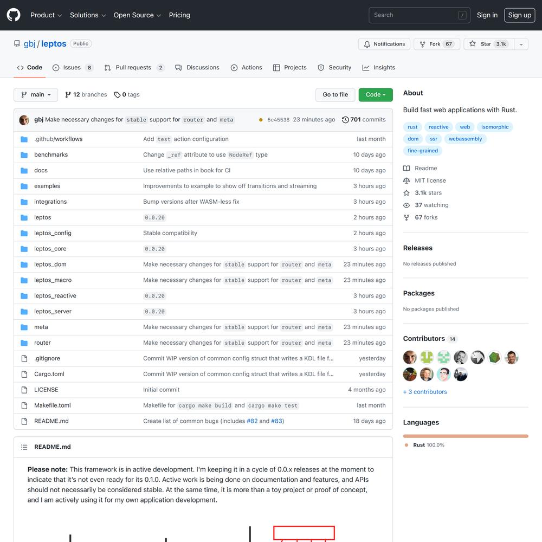Click the file icon for LICENSE
This screenshot has width=542, height=542.
click(24, 390)
